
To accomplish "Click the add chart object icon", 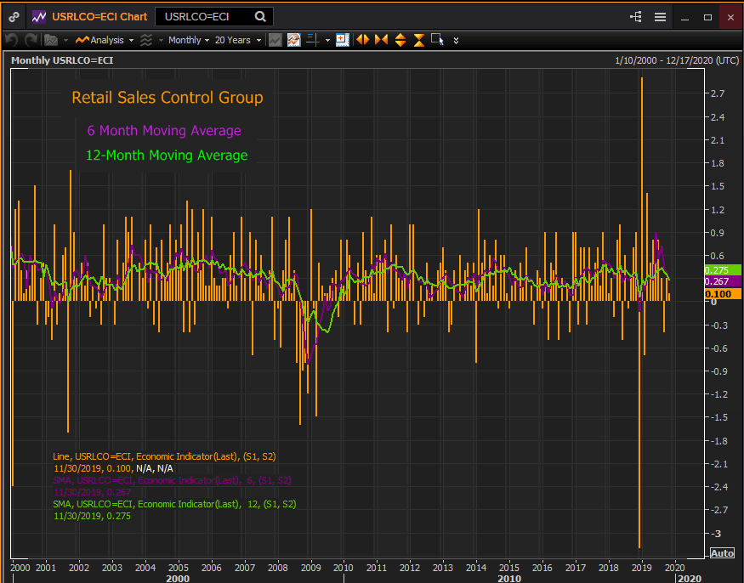I will (342, 40).
